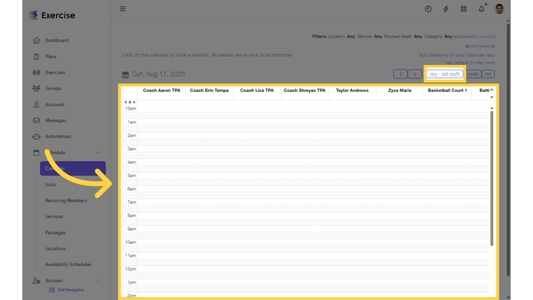The width and height of the screenshot is (533, 300).
Task: Go to the next day with right chevron
Action: (x=415, y=74)
